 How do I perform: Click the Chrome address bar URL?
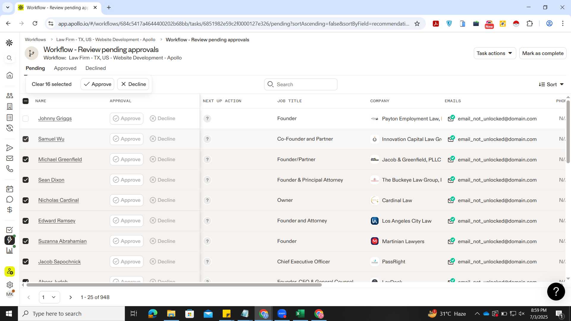pos(233,23)
